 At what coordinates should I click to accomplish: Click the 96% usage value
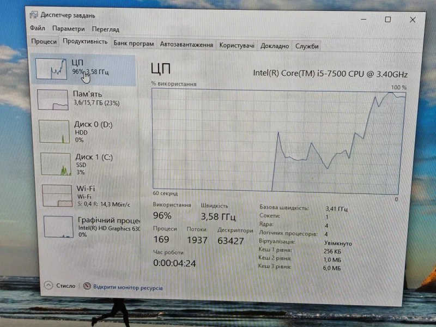162,215
